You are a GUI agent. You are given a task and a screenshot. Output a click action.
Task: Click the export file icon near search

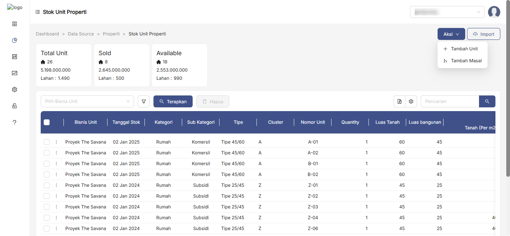pyautogui.click(x=399, y=101)
